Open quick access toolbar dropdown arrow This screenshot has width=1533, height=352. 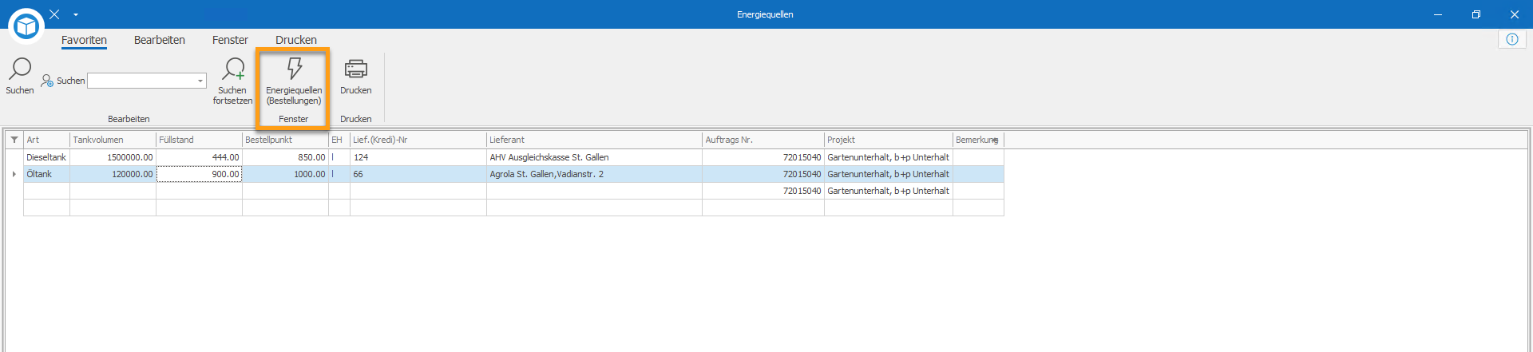[x=76, y=14]
